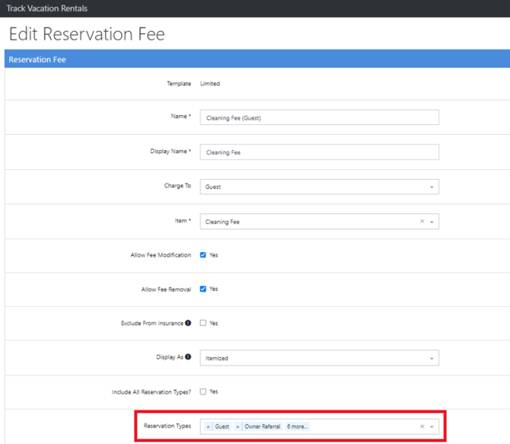Show the Display As info icon
The image size is (510, 444).
tap(188, 356)
